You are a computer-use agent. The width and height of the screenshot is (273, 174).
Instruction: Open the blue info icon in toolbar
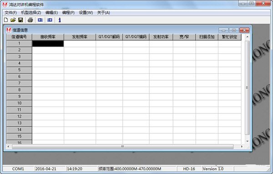60,20
